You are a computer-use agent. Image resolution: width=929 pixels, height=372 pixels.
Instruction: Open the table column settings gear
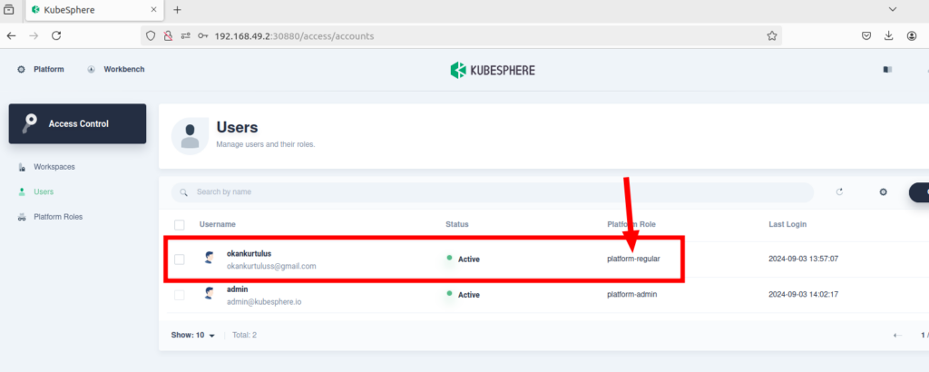tap(883, 192)
